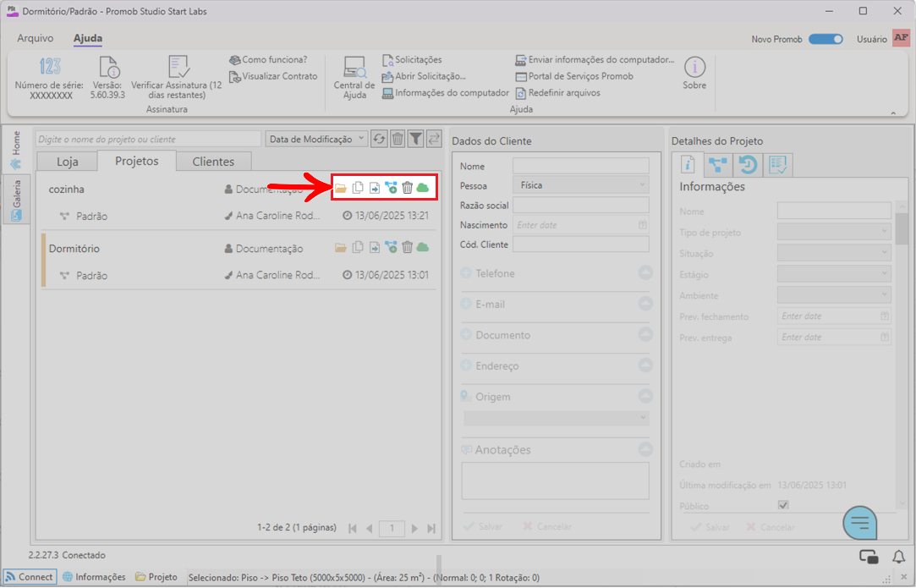Open the notifications bell
The image size is (916, 588).
pos(898,556)
